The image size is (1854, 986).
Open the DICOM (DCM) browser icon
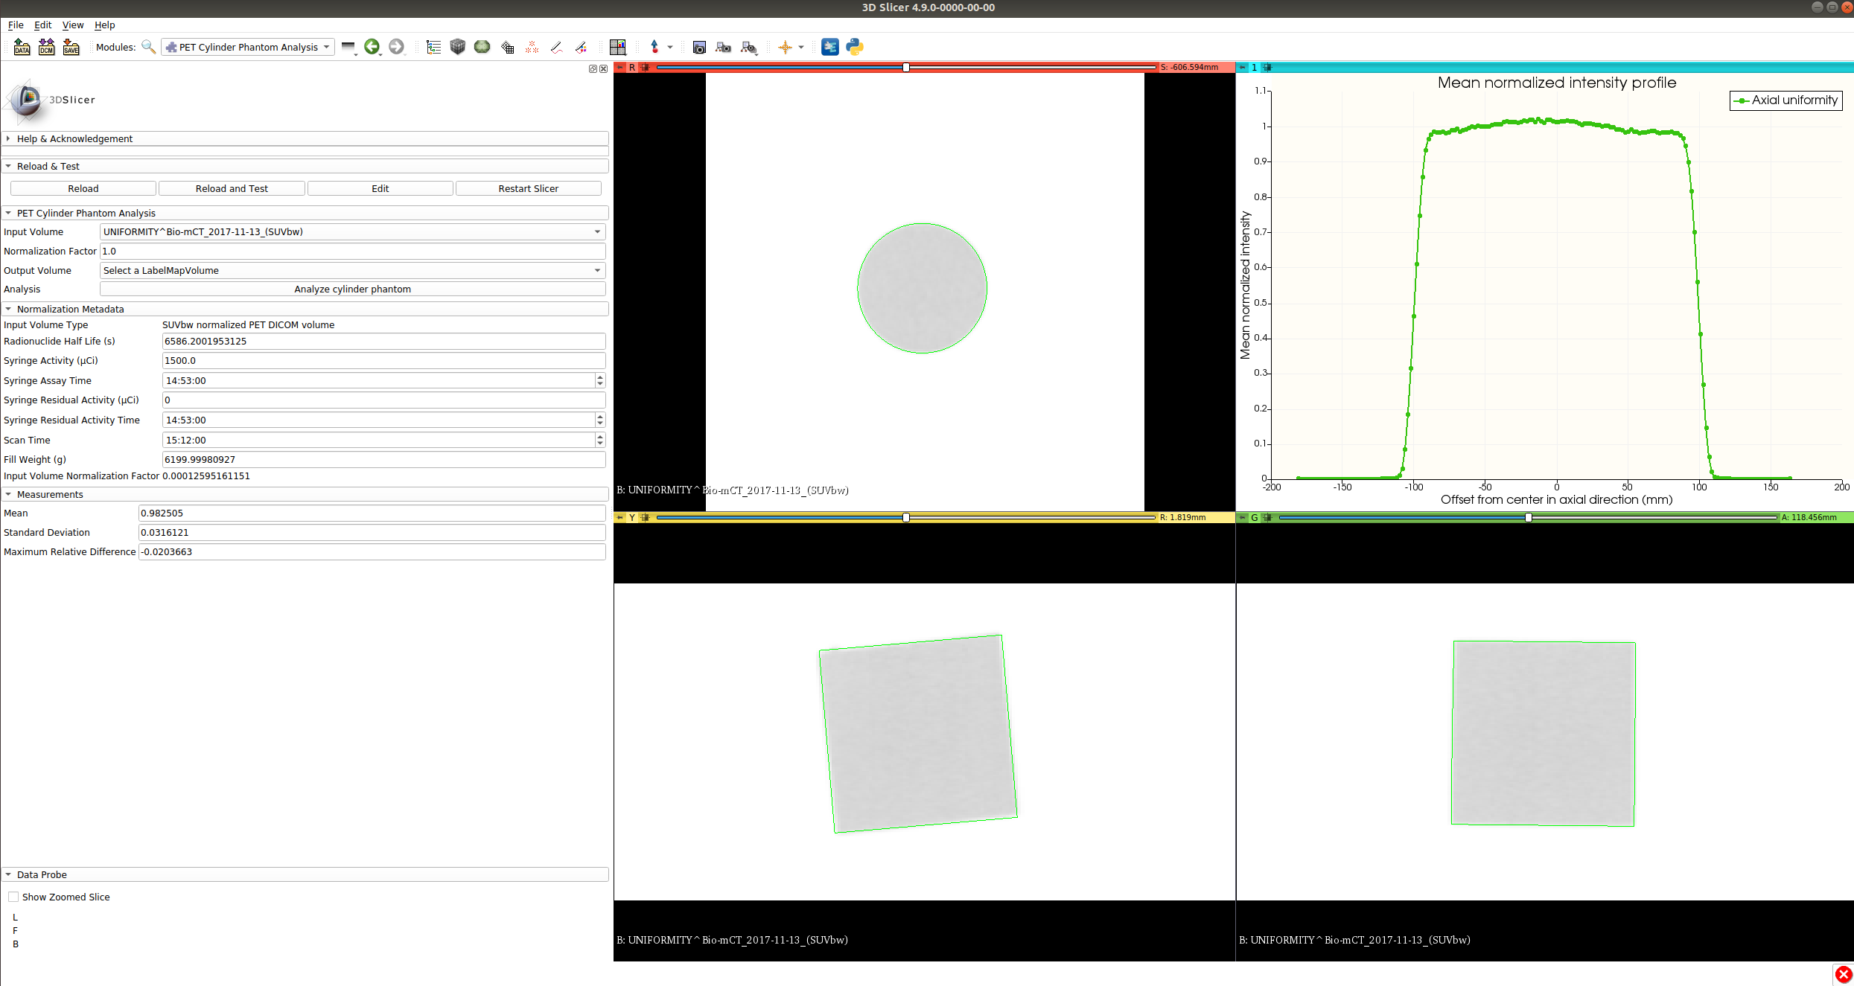46,47
